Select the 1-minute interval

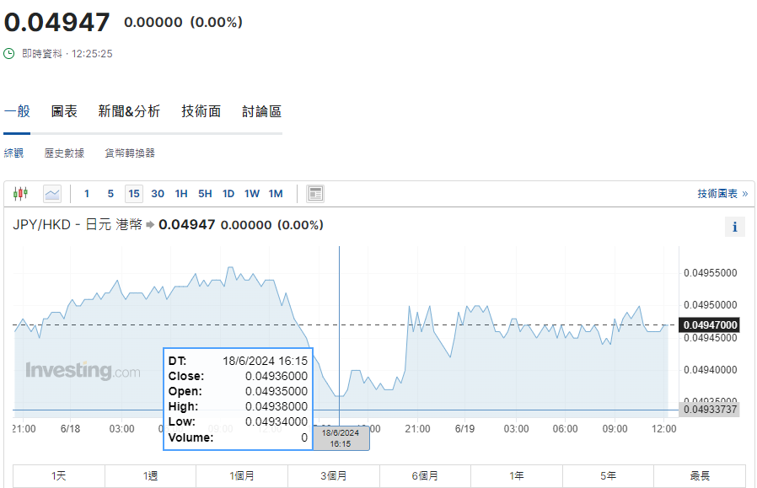[87, 194]
